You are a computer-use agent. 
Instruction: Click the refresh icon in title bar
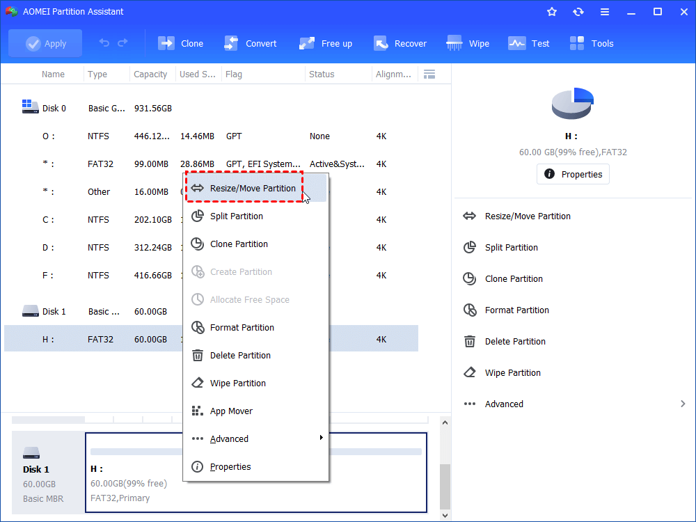pyautogui.click(x=578, y=12)
